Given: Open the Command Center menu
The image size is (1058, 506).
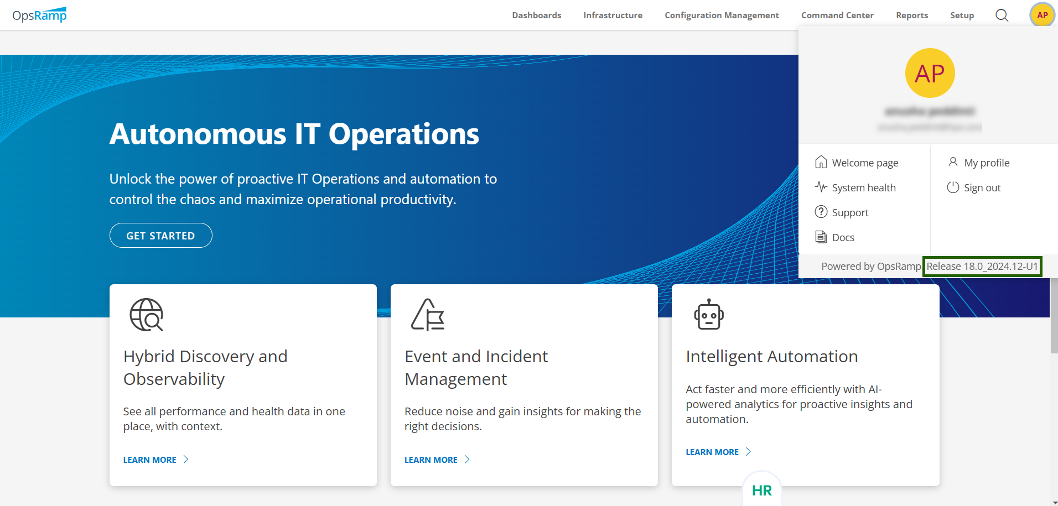Looking at the screenshot, I should 838,15.
